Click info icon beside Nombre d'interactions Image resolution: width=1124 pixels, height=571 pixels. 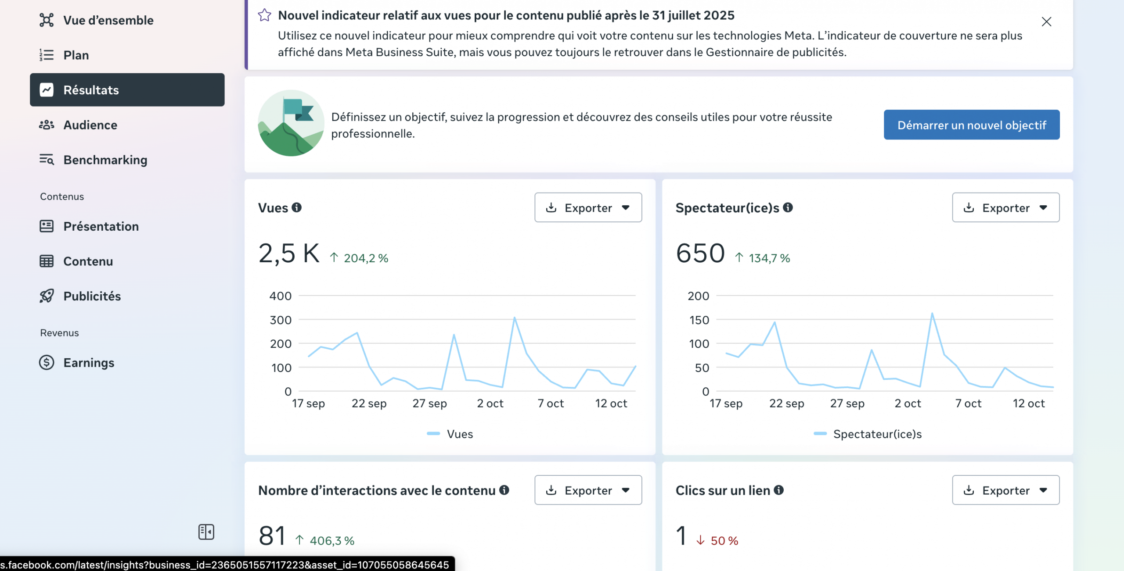504,490
